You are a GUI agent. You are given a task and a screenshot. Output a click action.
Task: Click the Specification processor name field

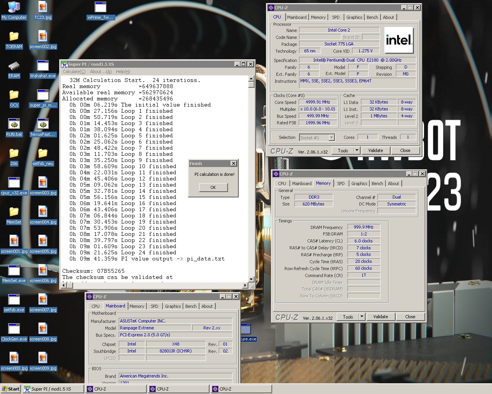pos(357,60)
